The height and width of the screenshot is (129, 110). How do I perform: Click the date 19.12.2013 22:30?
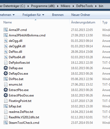tap(82, 63)
